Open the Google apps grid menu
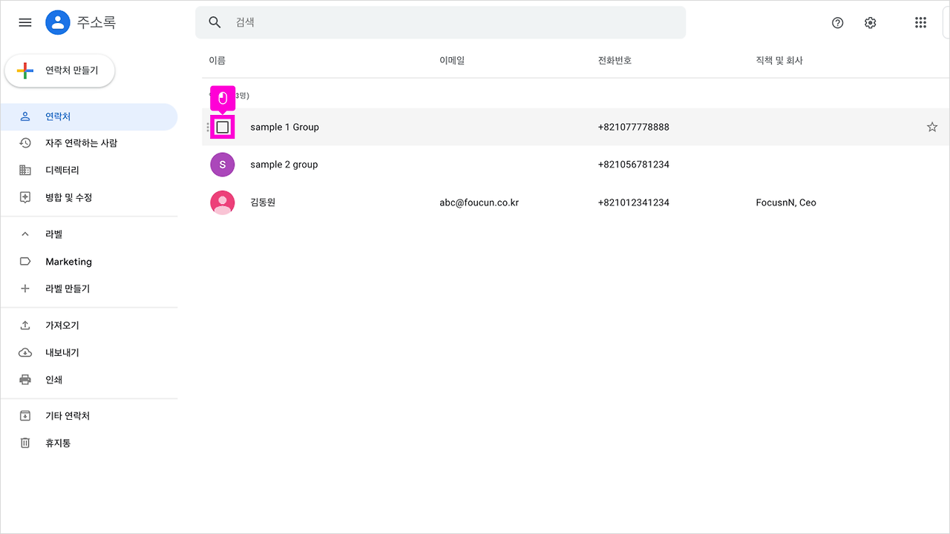 (920, 22)
